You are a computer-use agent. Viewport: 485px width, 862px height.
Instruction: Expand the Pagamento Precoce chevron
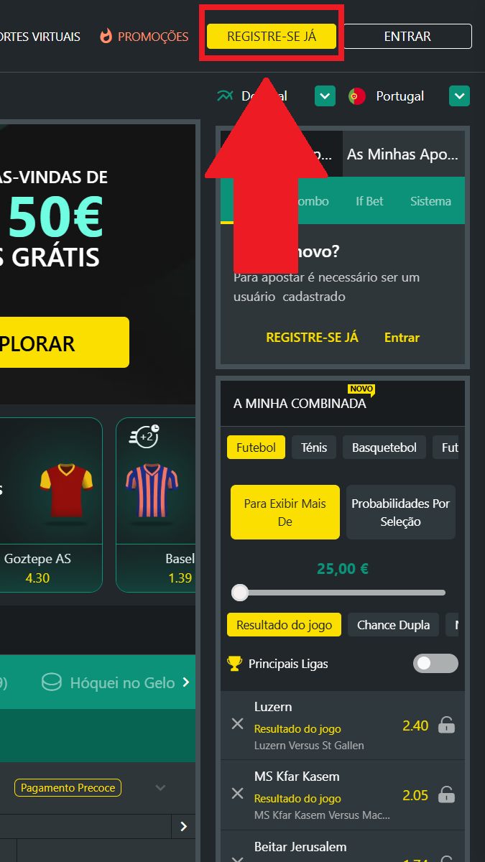(161, 788)
